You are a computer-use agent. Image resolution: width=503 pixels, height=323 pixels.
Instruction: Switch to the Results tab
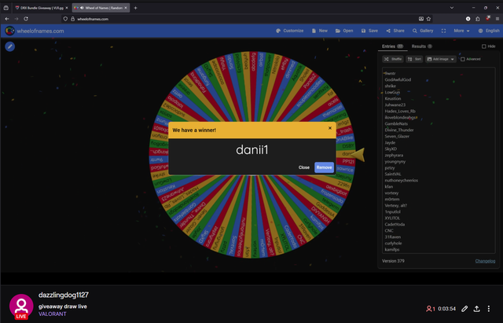(x=421, y=46)
